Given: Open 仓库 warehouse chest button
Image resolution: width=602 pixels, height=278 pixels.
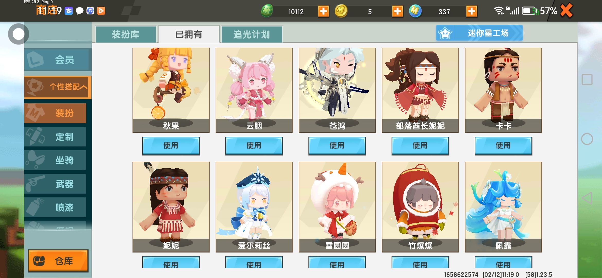Looking at the screenshot, I should click(58, 261).
